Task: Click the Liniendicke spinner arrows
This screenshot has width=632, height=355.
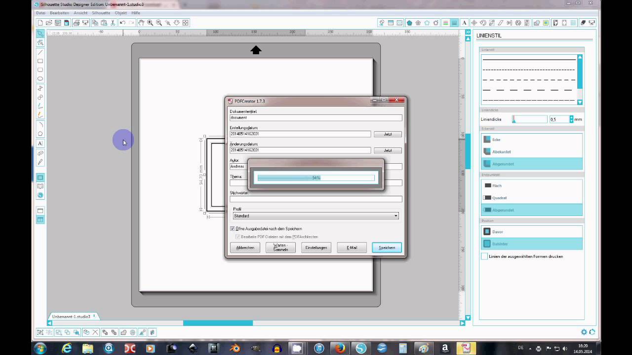Action: point(571,119)
